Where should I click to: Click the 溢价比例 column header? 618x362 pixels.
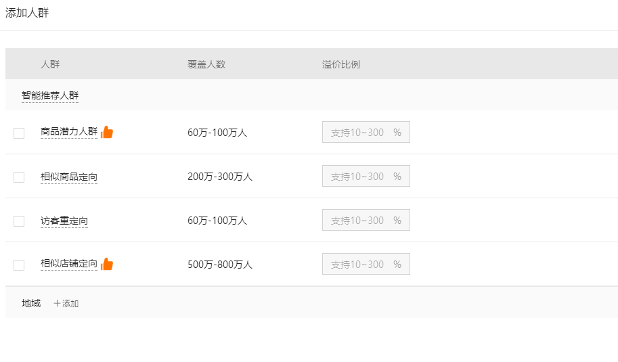(x=341, y=64)
